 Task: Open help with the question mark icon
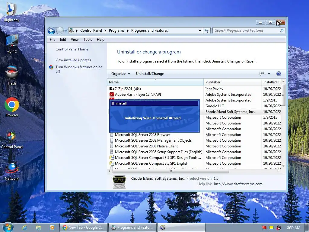click(279, 74)
